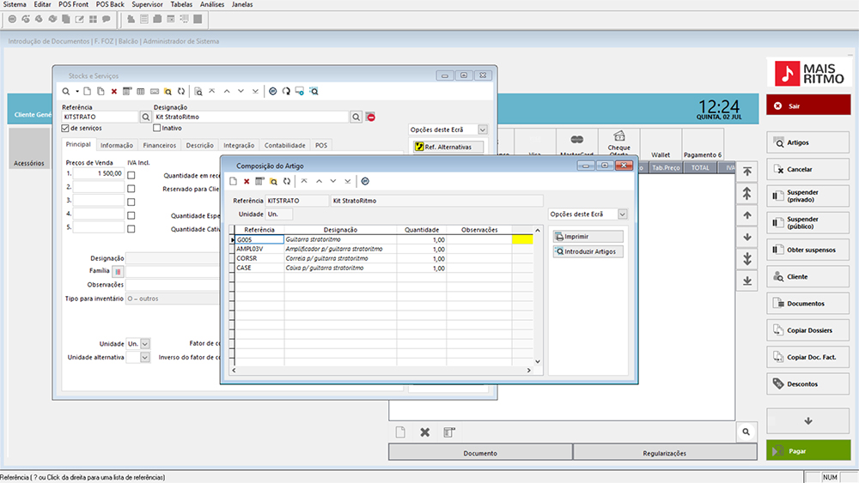Check IVA Incl. for price 5
Image resolution: width=859 pixels, height=483 pixels.
point(131,229)
